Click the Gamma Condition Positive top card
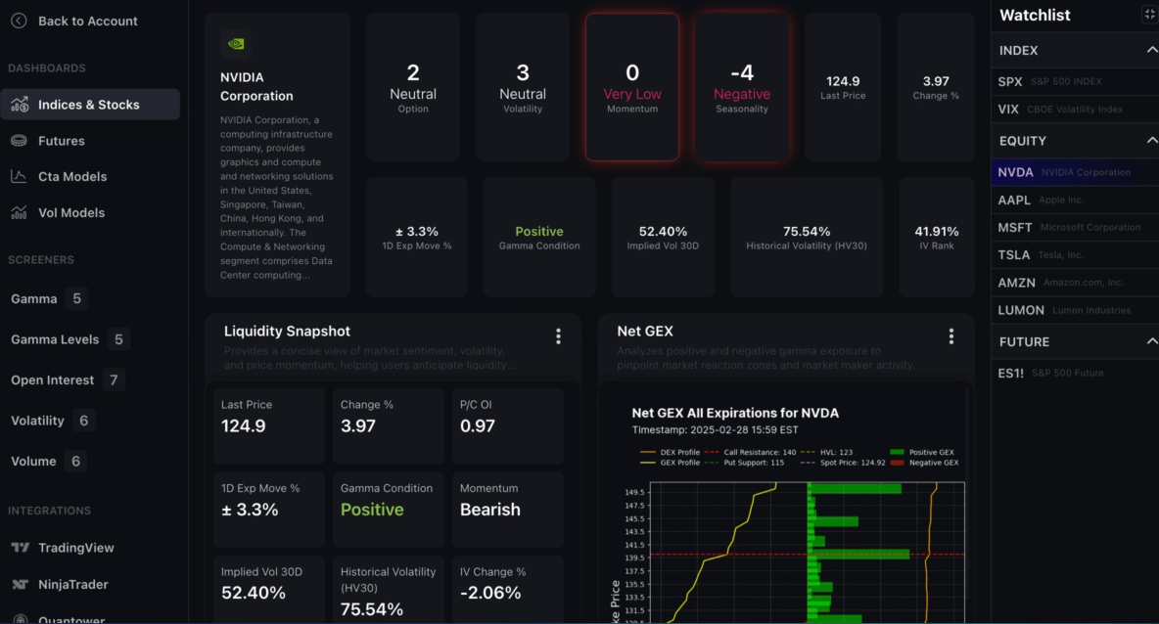The height and width of the screenshot is (624, 1159). 539,237
